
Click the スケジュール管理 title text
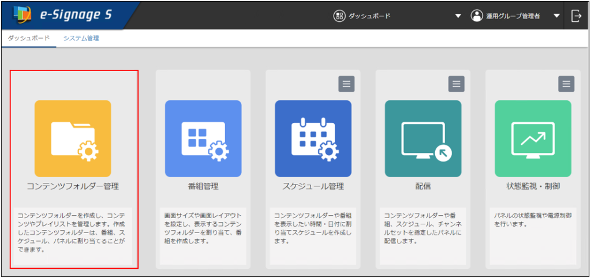(313, 186)
